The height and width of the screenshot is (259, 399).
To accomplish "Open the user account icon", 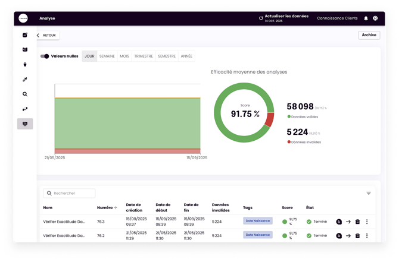I will pos(375,18).
